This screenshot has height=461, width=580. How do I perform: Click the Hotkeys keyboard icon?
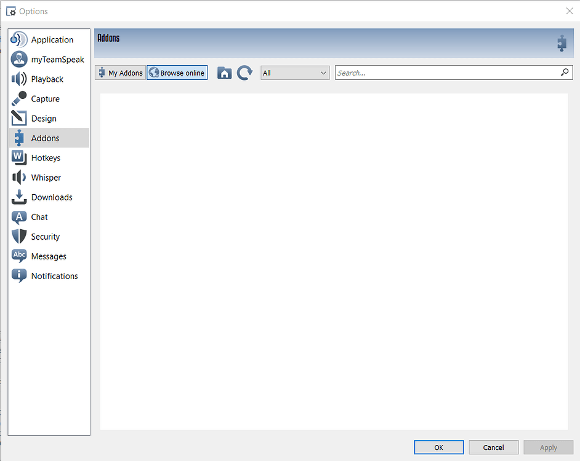coord(18,157)
